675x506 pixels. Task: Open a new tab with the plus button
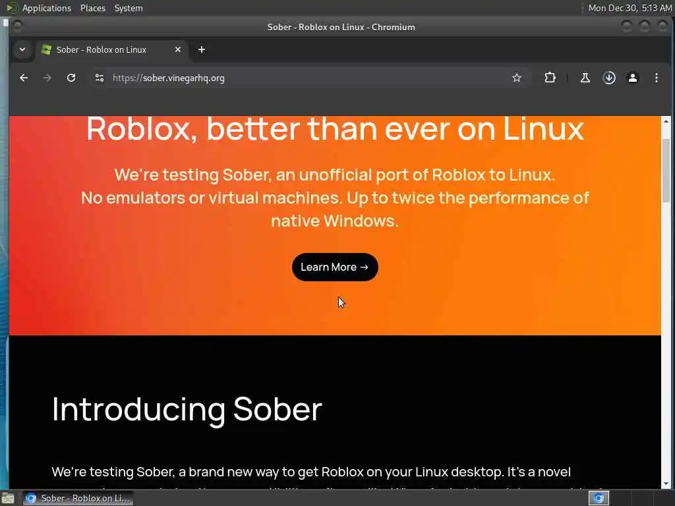pyautogui.click(x=202, y=49)
